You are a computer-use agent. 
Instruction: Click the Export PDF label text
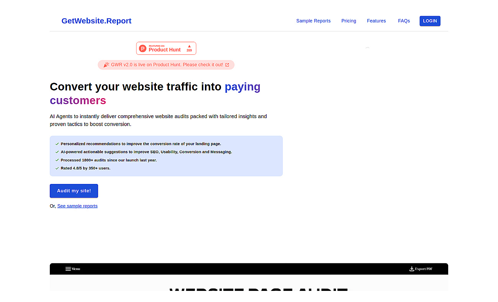pos(424,269)
